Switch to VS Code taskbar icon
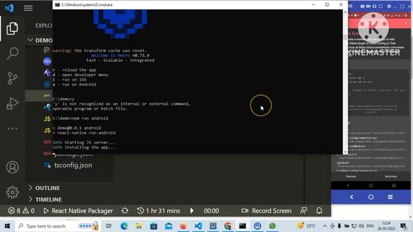 click(x=198, y=226)
